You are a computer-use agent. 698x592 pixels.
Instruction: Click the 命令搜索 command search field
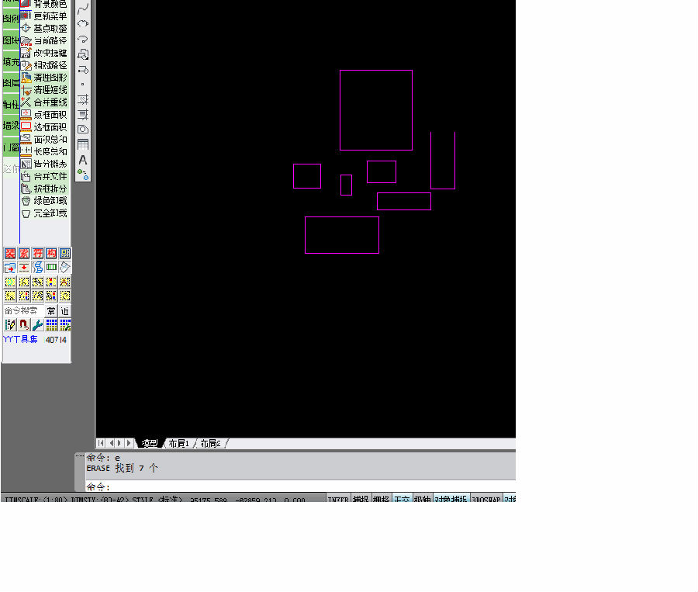pyautogui.click(x=24, y=311)
